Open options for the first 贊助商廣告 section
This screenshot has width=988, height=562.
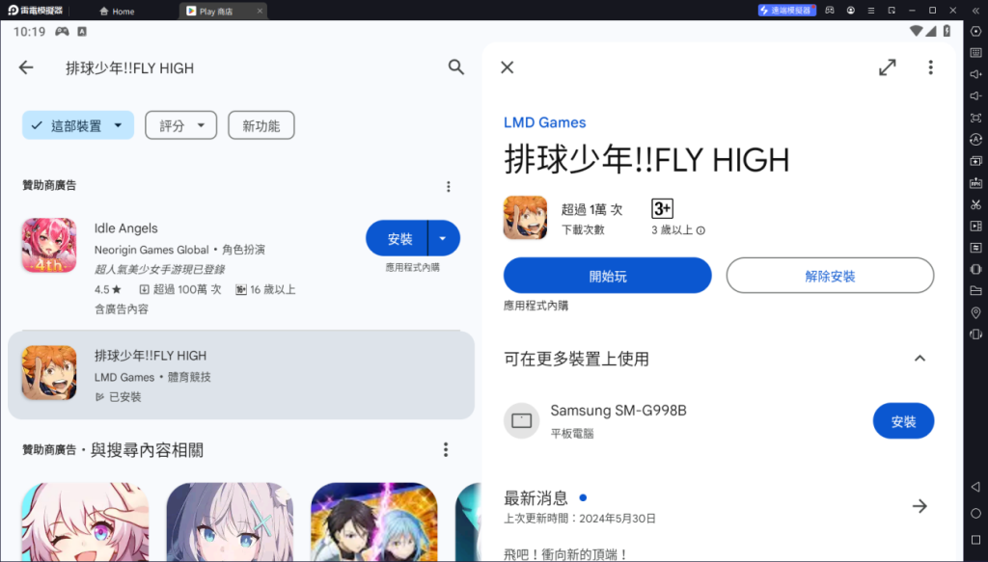448,186
